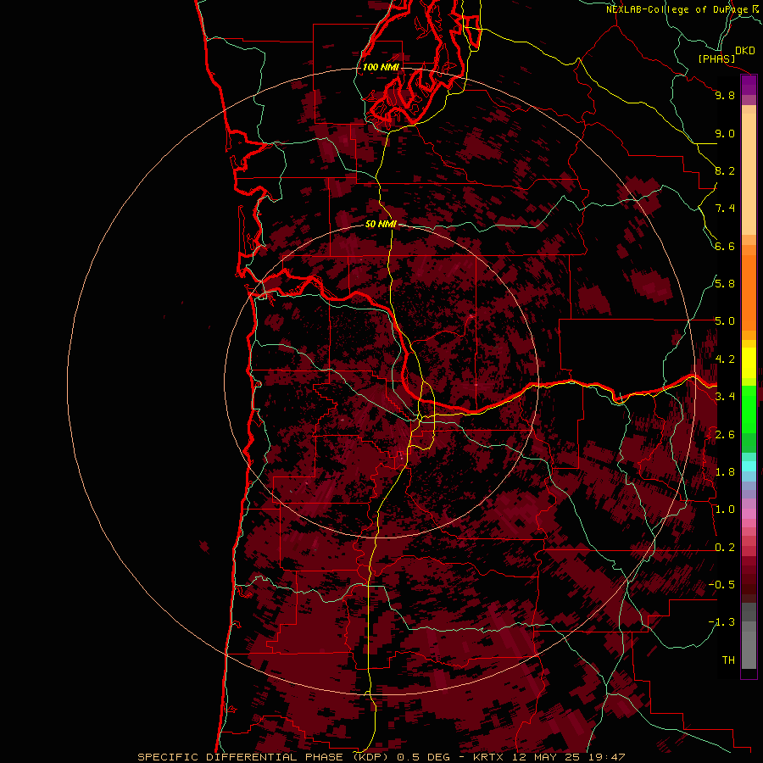
Task: Click the 1.8 scale value
Action: (725, 472)
